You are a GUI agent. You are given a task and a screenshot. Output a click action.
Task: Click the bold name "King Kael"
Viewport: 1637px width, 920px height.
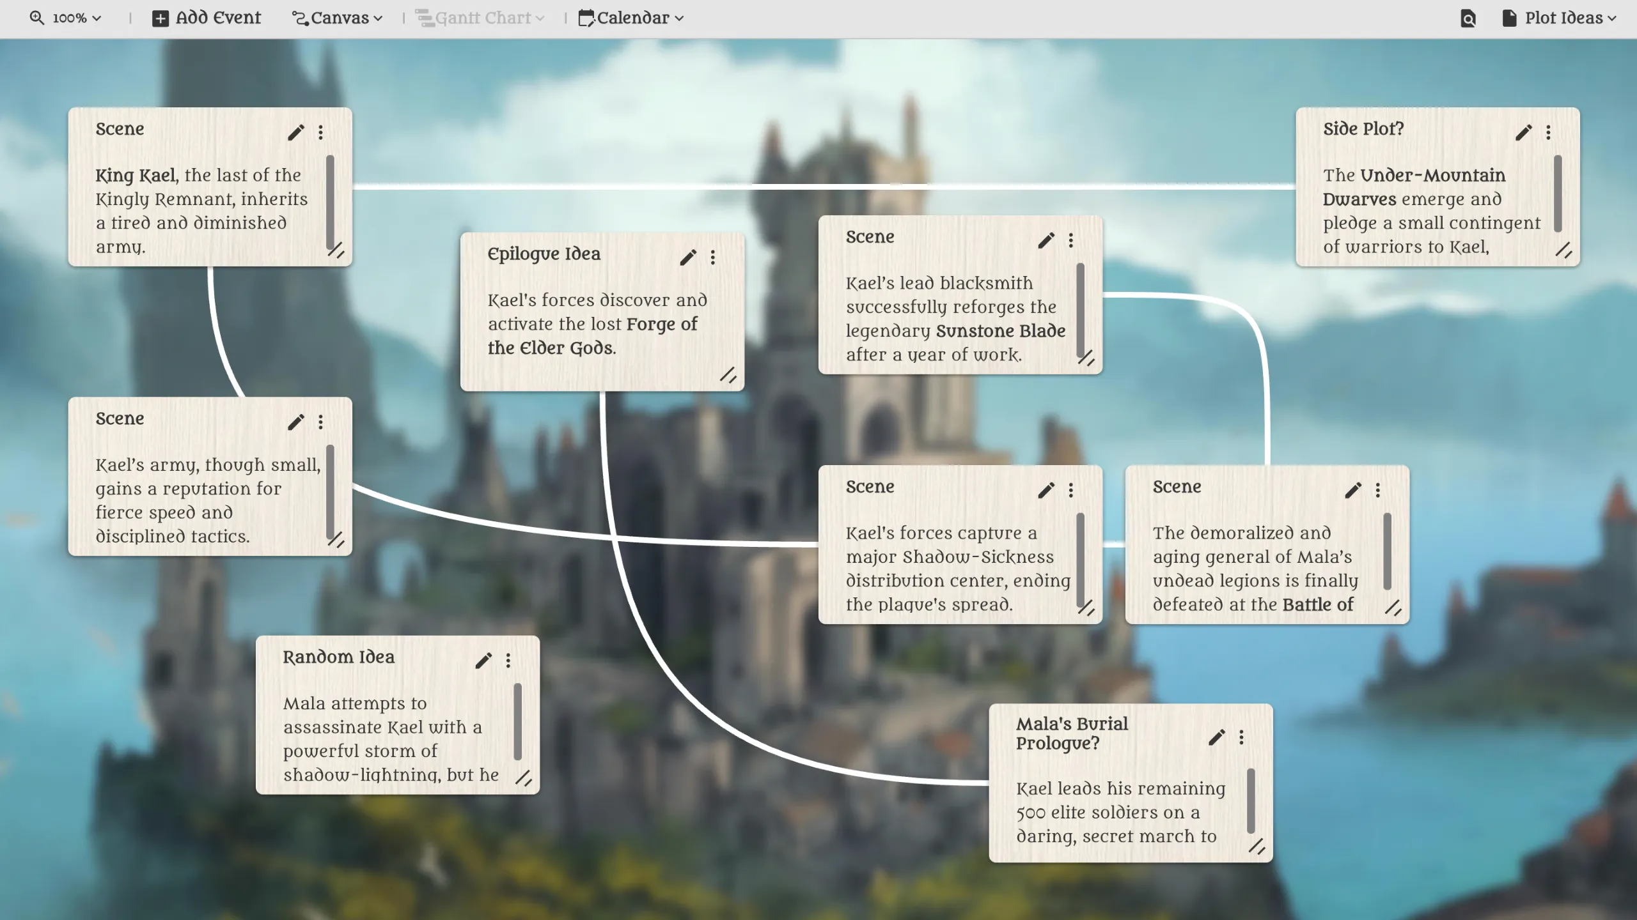tap(136, 176)
